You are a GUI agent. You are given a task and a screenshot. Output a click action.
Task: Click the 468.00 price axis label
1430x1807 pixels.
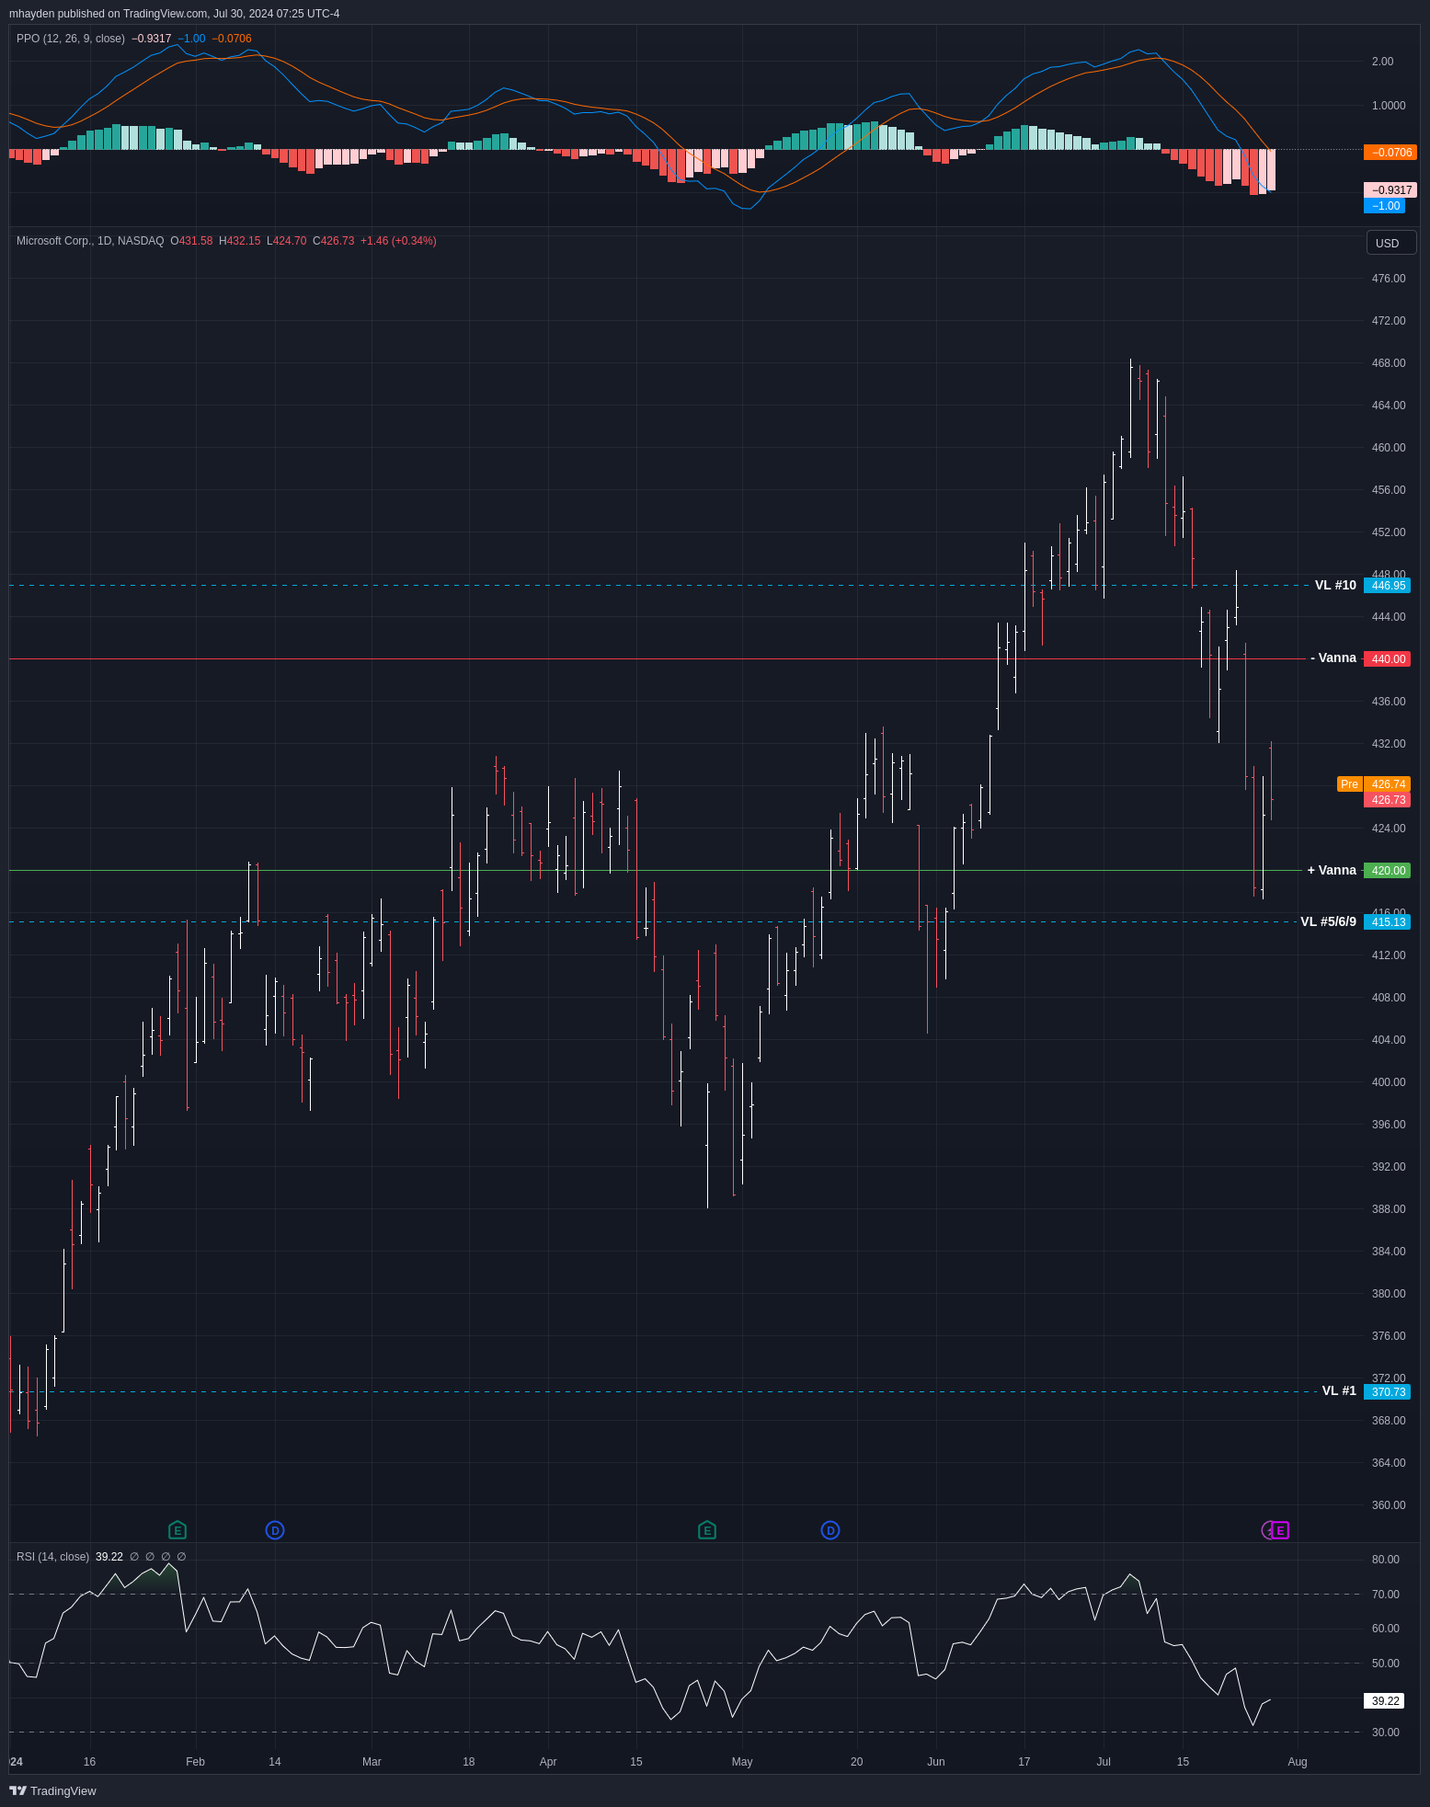(x=1389, y=363)
